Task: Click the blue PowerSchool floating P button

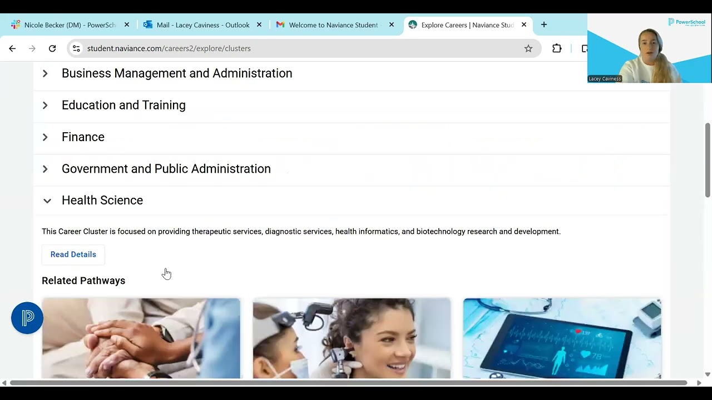Action: click(x=27, y=318)
